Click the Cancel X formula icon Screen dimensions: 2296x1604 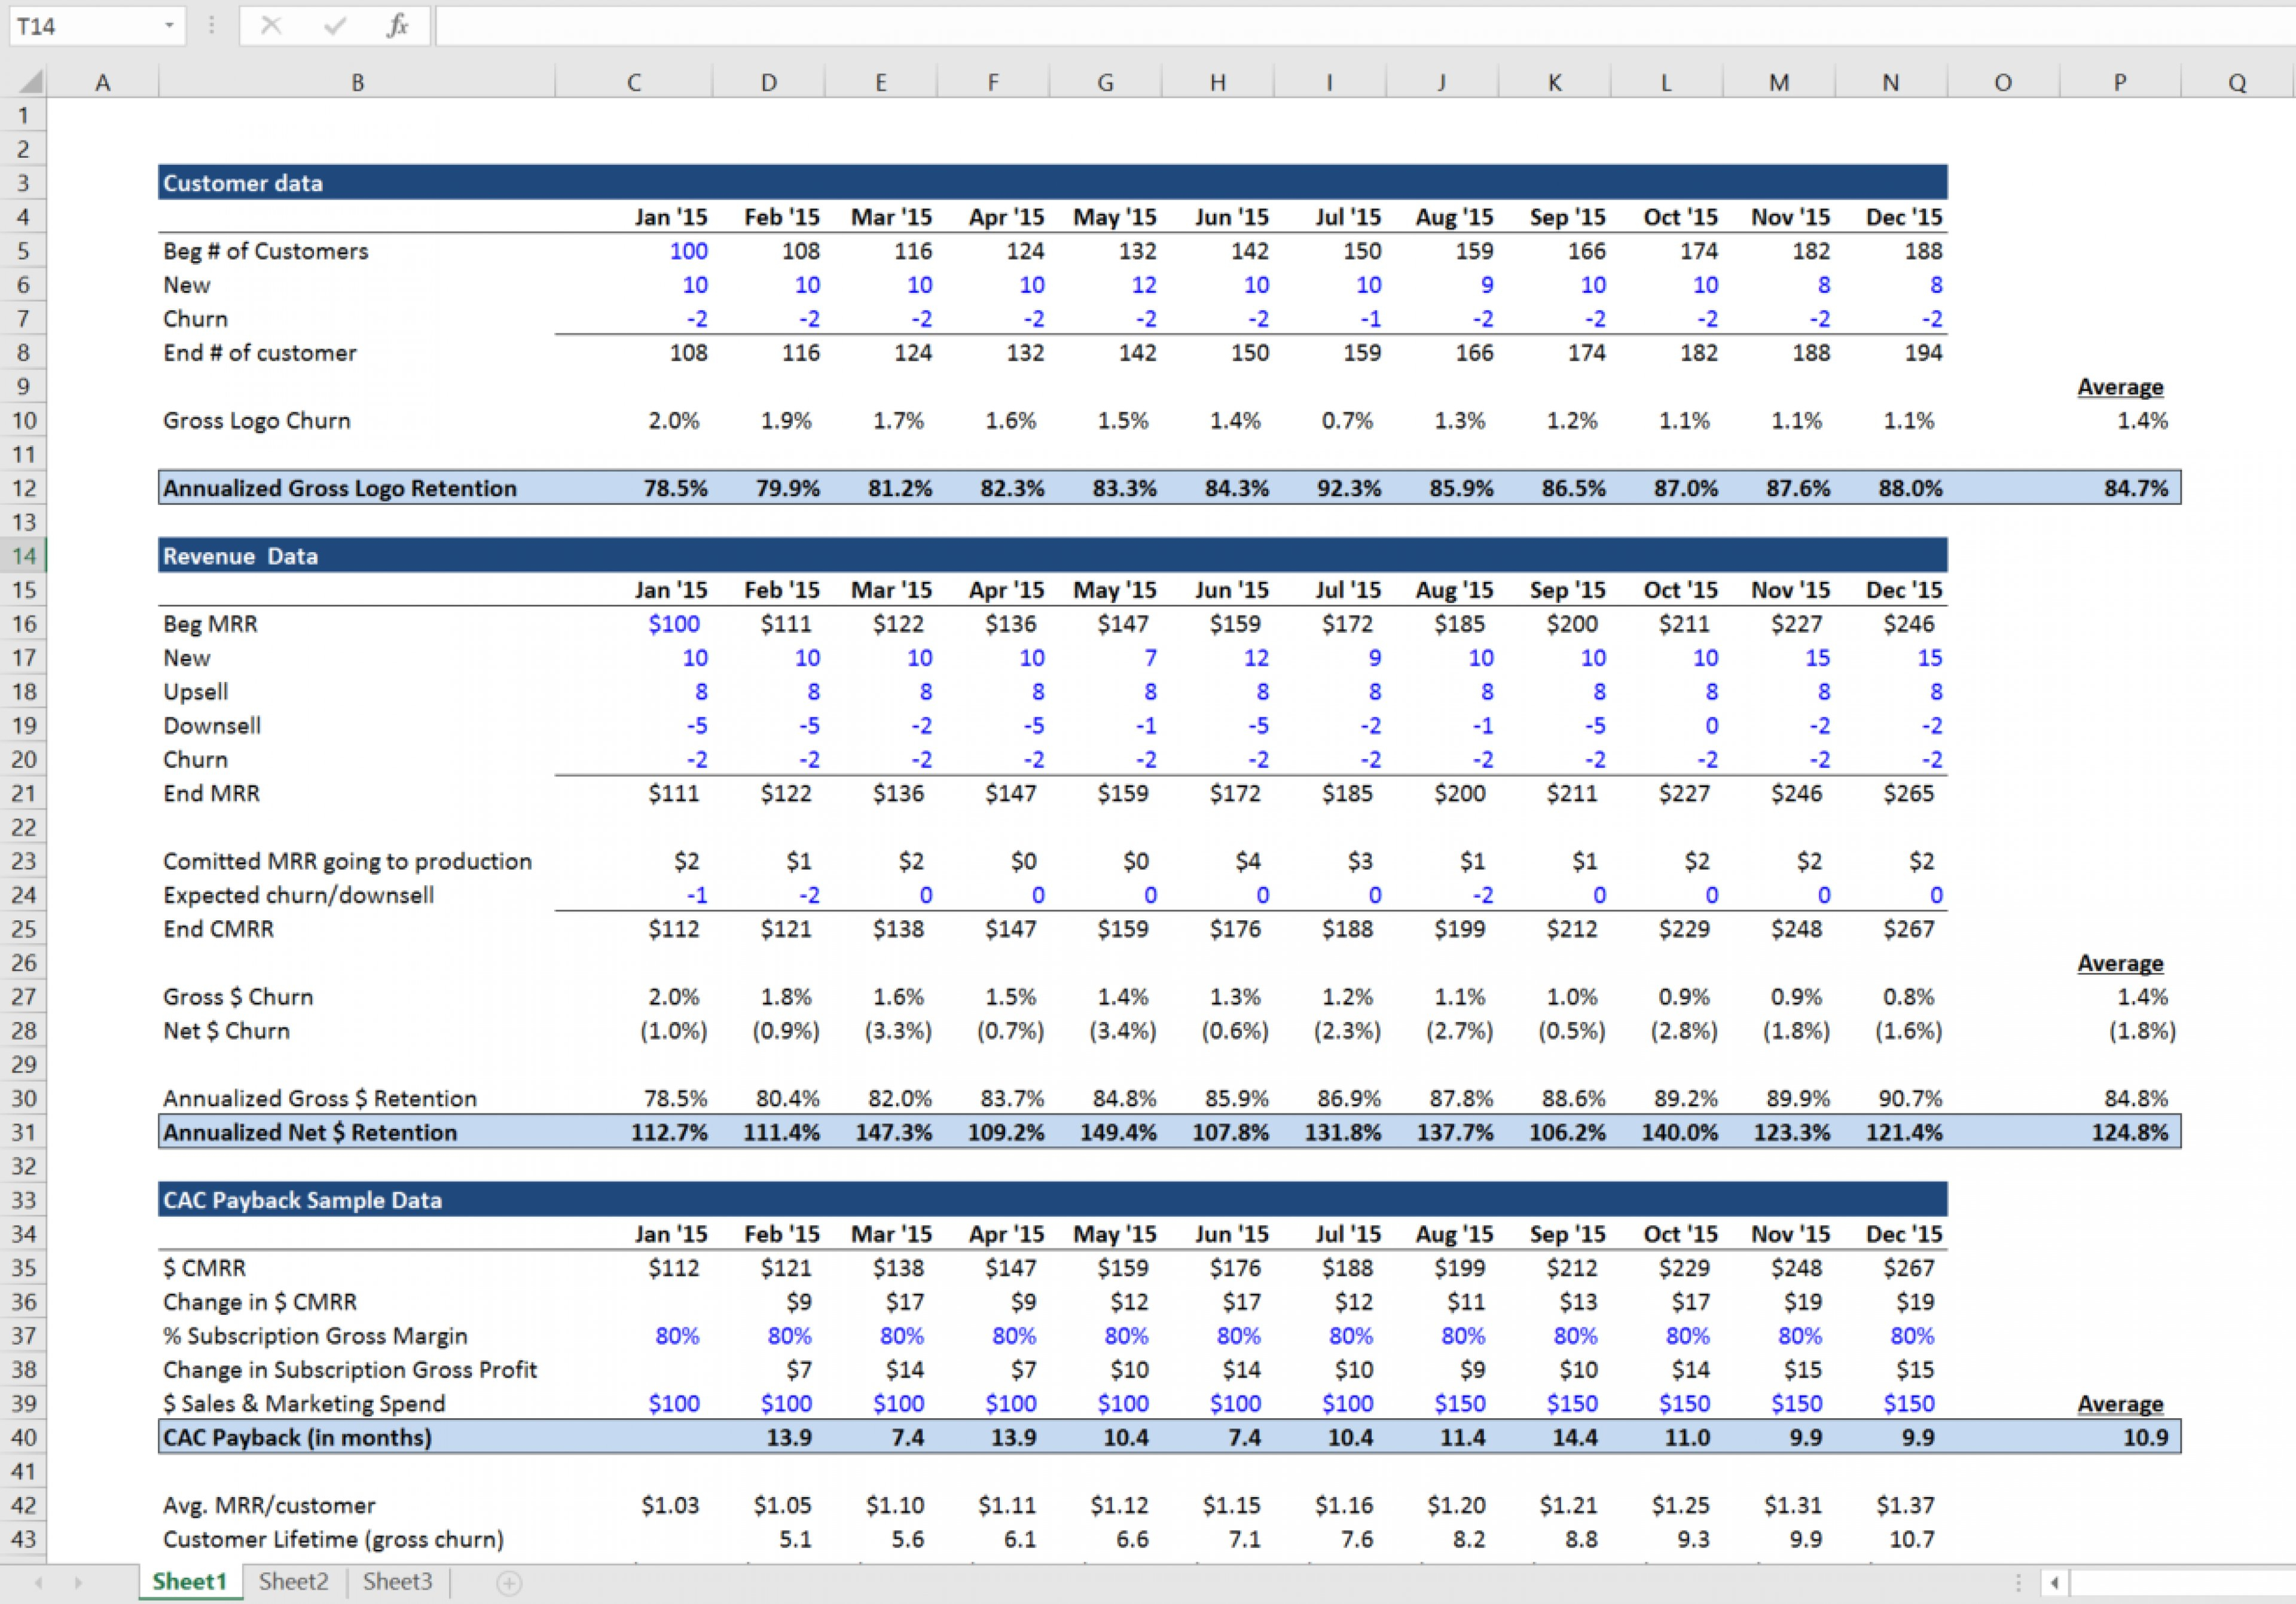(271, 26)
